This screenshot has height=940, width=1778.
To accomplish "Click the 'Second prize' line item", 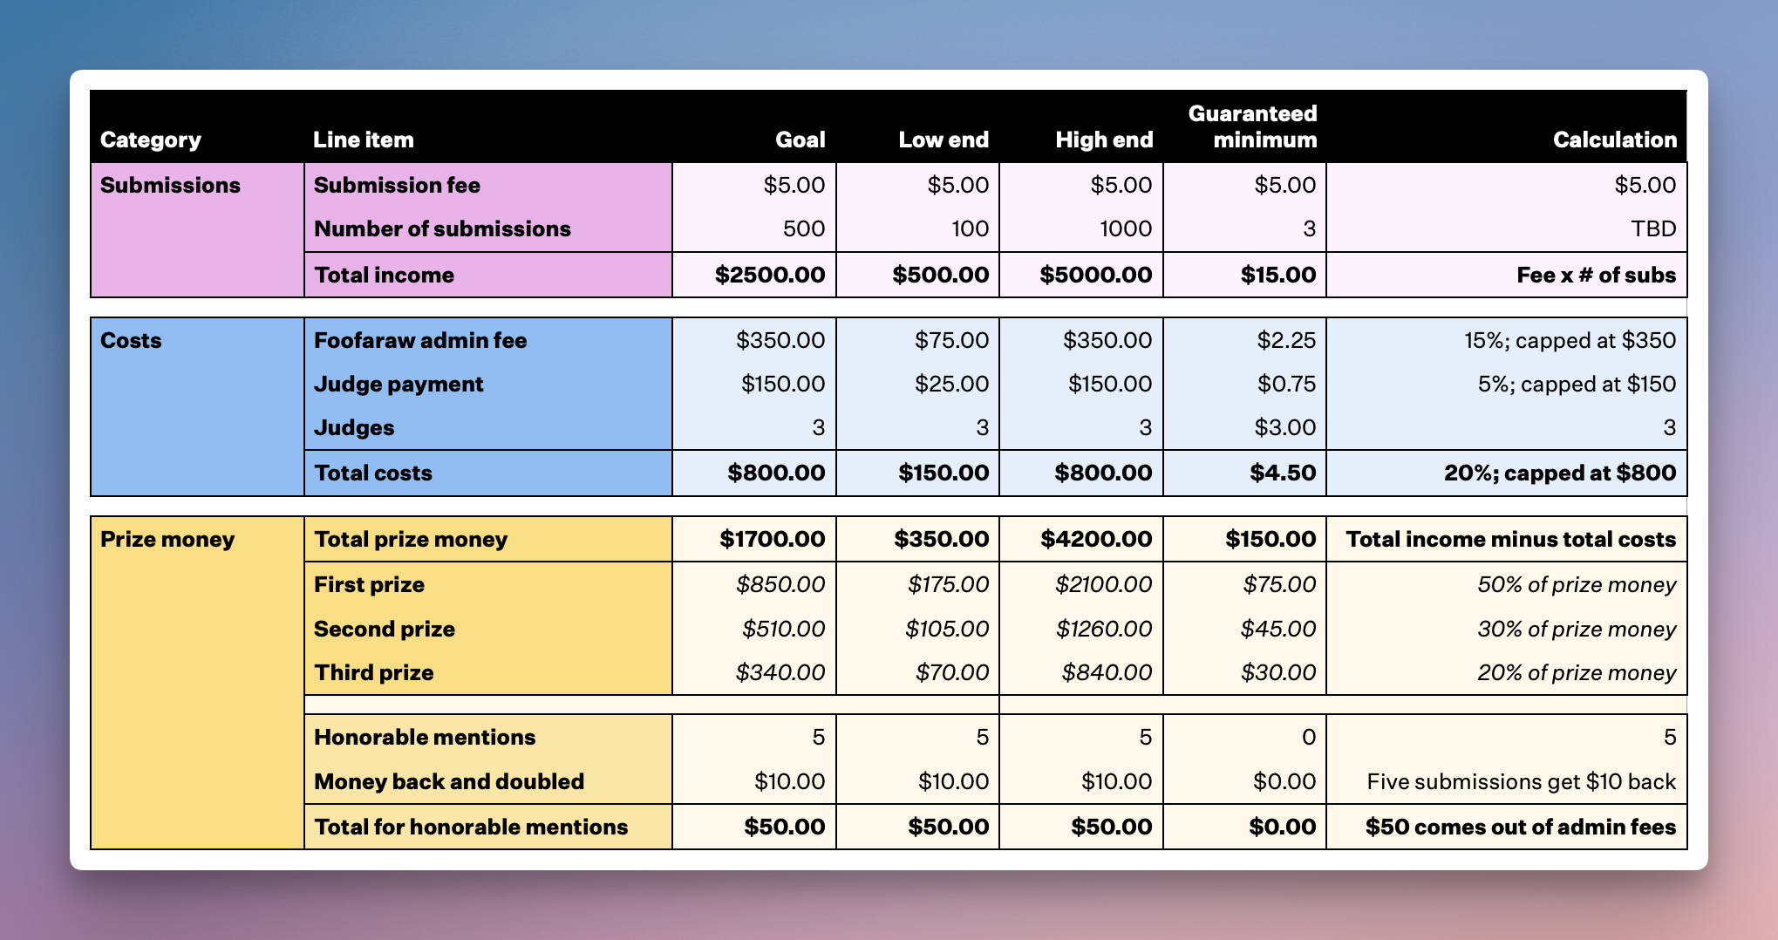I will tap(385, 629).
